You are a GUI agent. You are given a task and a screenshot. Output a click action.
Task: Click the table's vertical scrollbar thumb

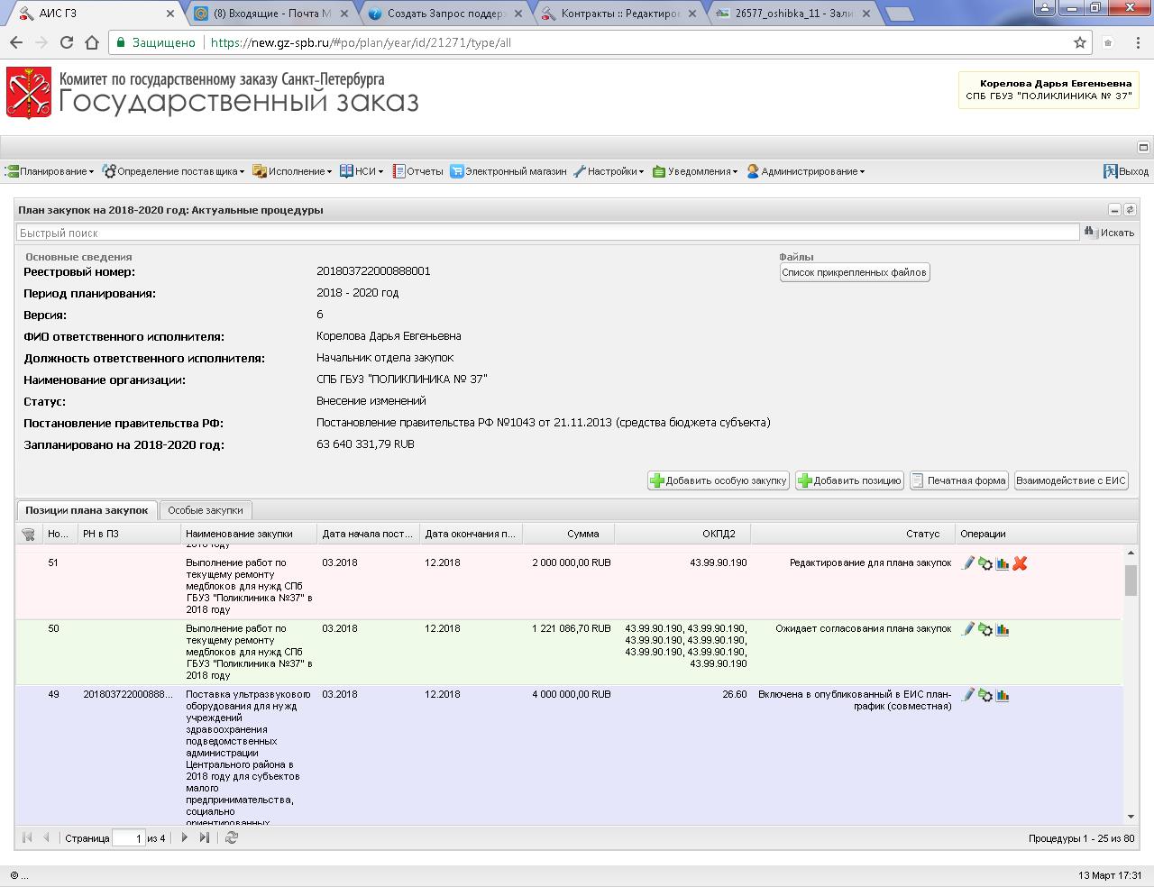coord(1130,581)
